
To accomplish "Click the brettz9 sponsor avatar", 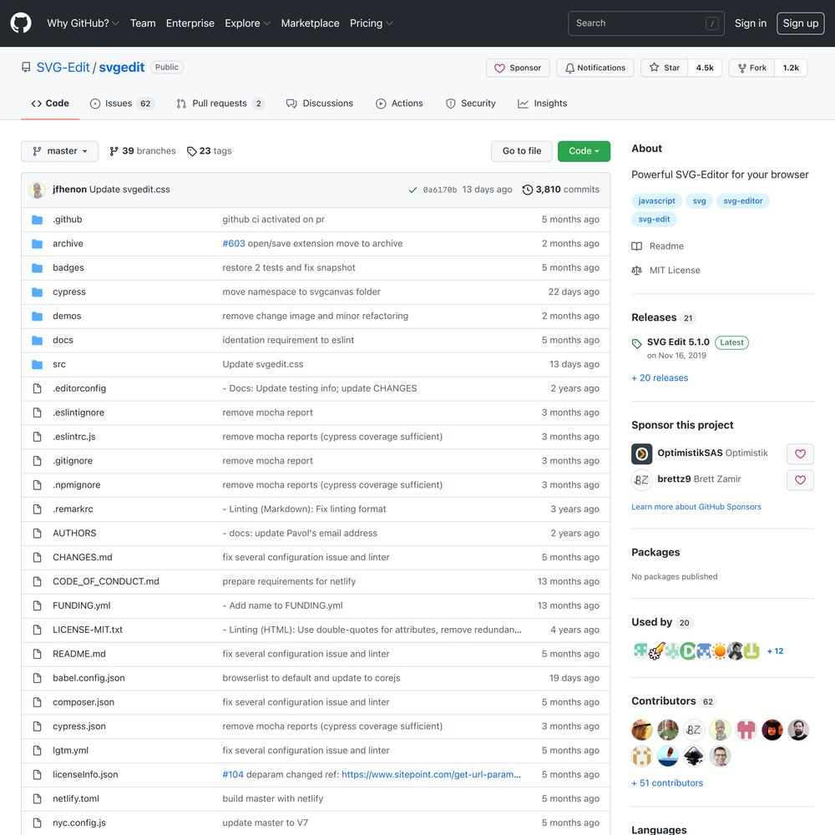I will [641, 480].
